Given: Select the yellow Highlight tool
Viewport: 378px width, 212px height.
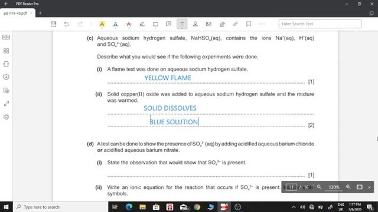Looking at the screenshot, I should [x=102, y=24].
